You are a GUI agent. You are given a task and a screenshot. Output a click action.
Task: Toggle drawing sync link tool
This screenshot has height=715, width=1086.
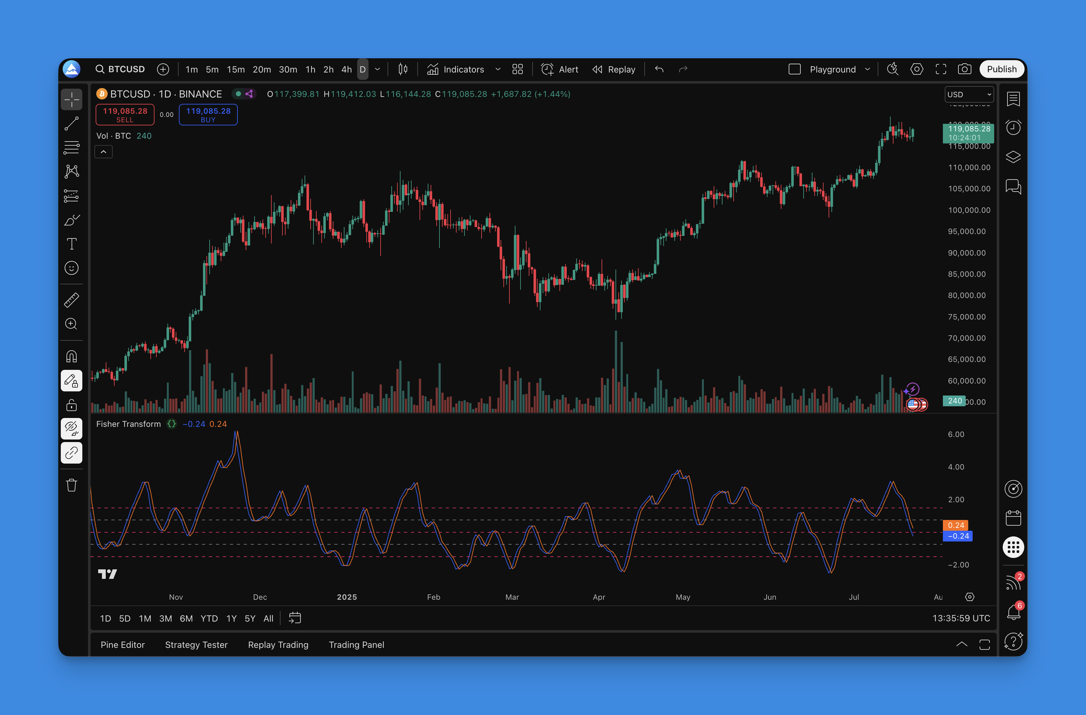point(72,453)
